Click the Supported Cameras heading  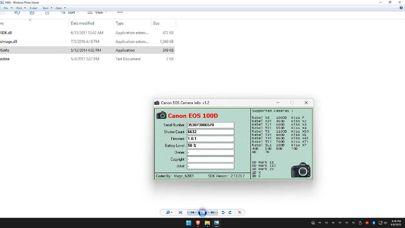pyautogui.click(x=273, y=111)
